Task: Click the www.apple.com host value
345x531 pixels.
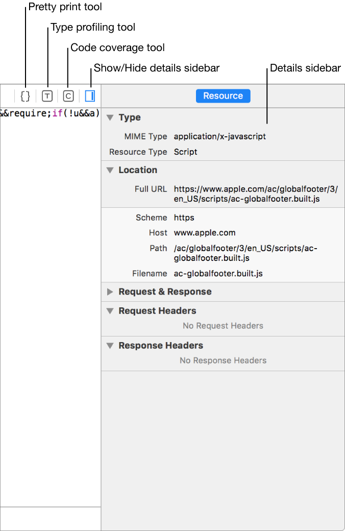Action: point(205,233)
